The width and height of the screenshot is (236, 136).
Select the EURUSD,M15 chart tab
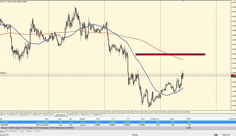(x=61, y=115)
